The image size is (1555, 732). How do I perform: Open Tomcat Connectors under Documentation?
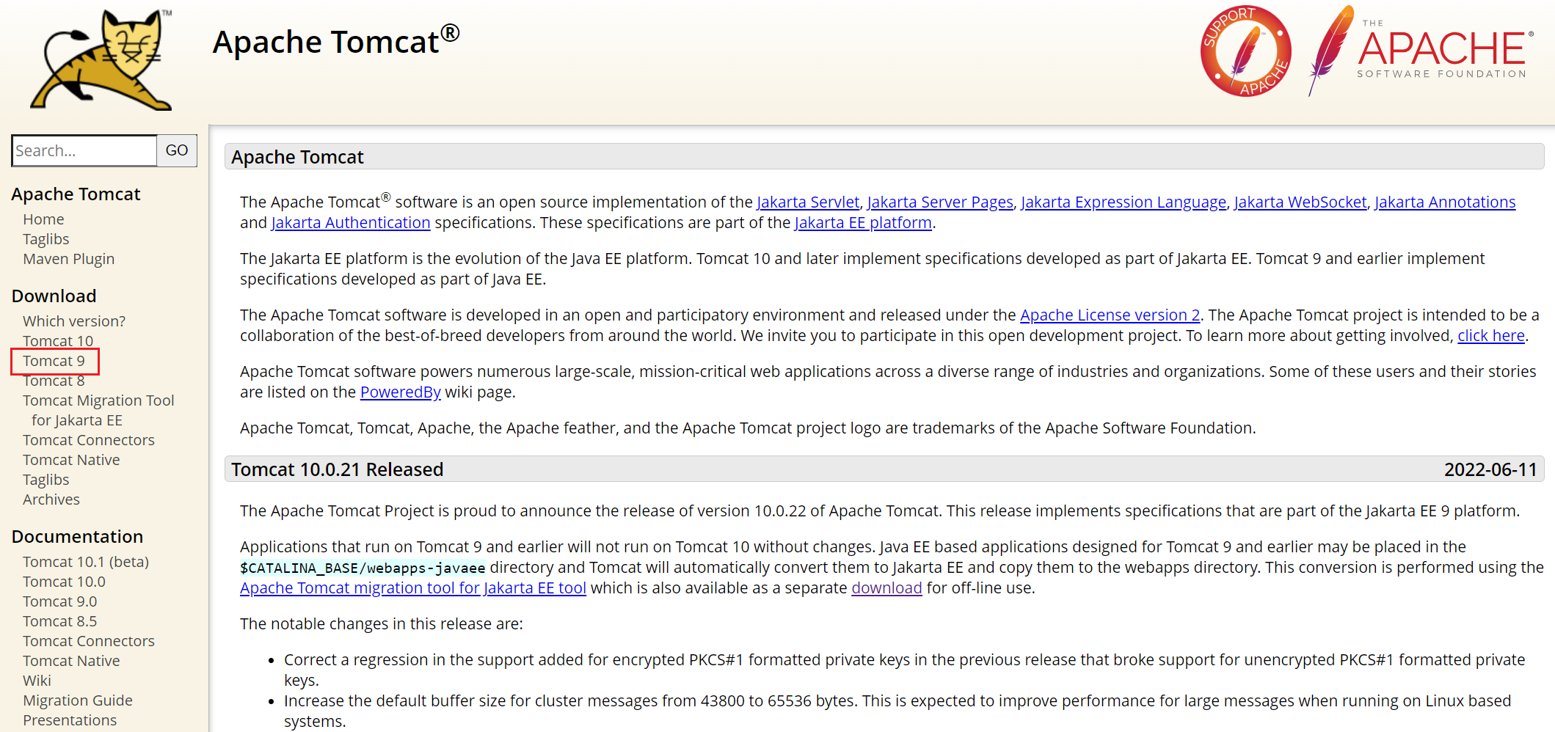(89, 641)
